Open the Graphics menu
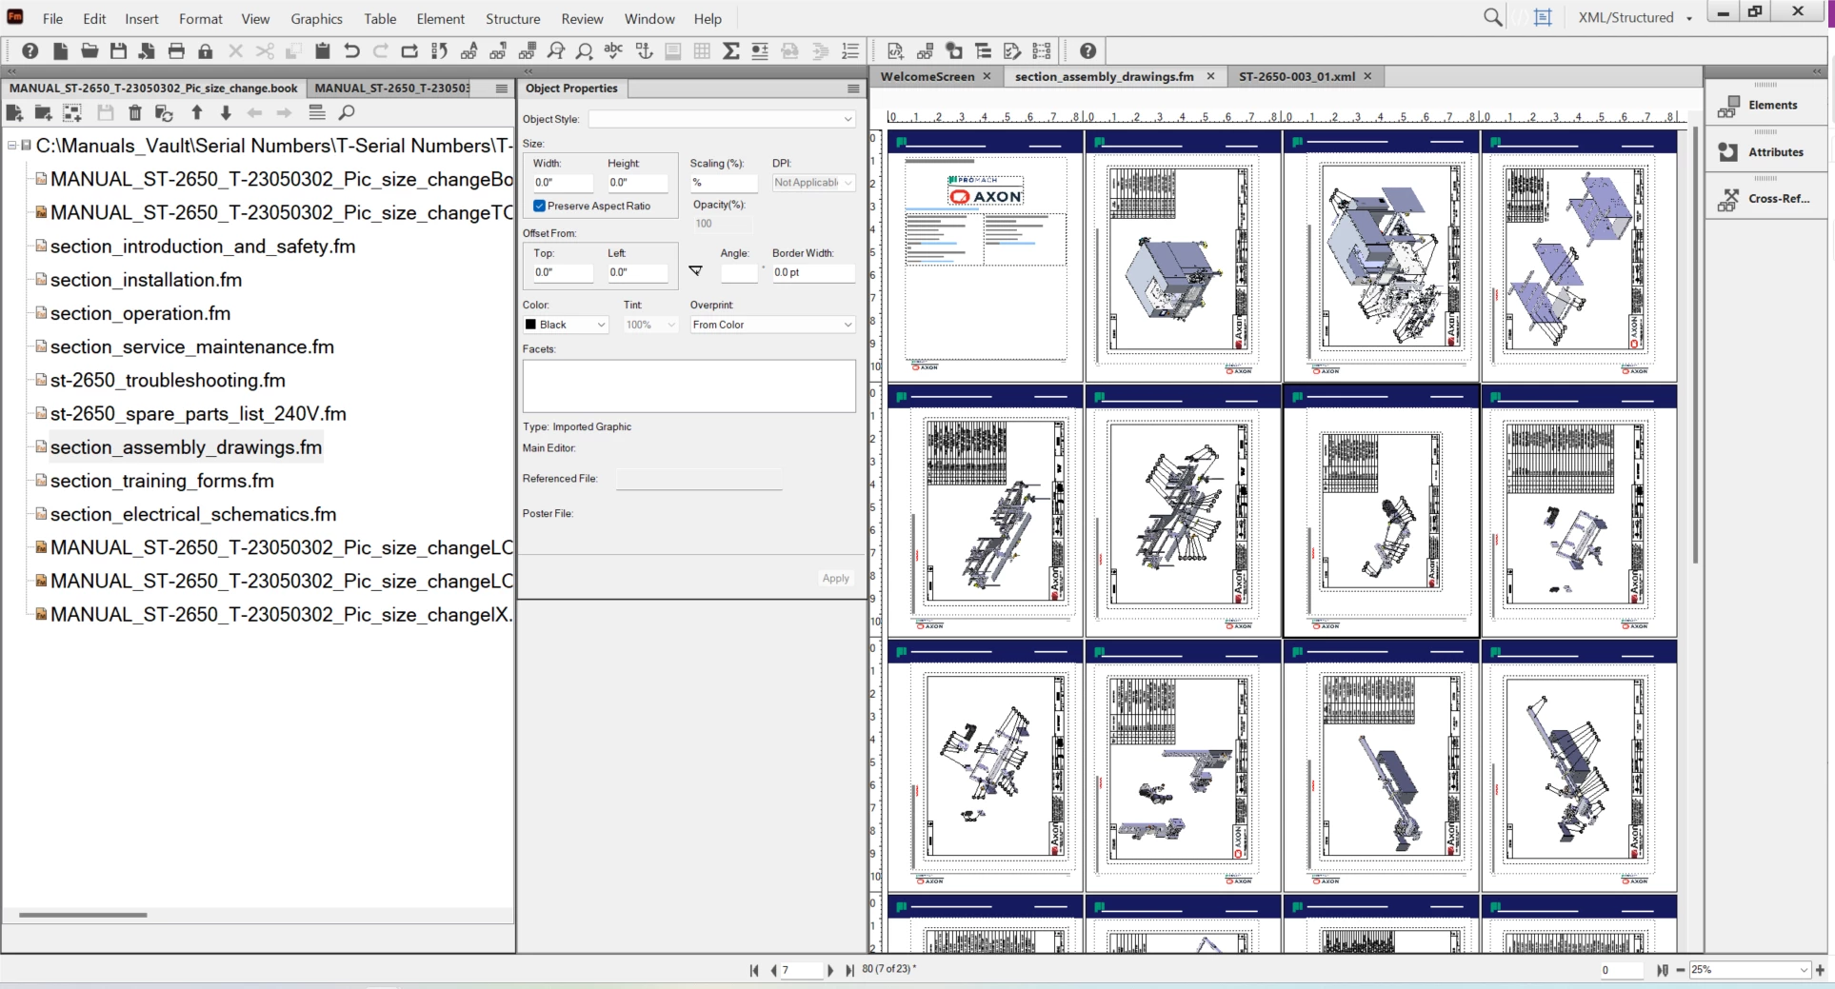This screenshot has width=1835, height=989. [x=316, y=18]
